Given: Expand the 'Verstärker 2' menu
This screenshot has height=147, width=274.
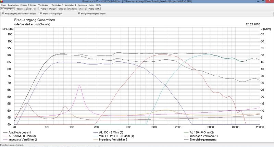Looking at the screenshot, I should click(x=58, y=5).
